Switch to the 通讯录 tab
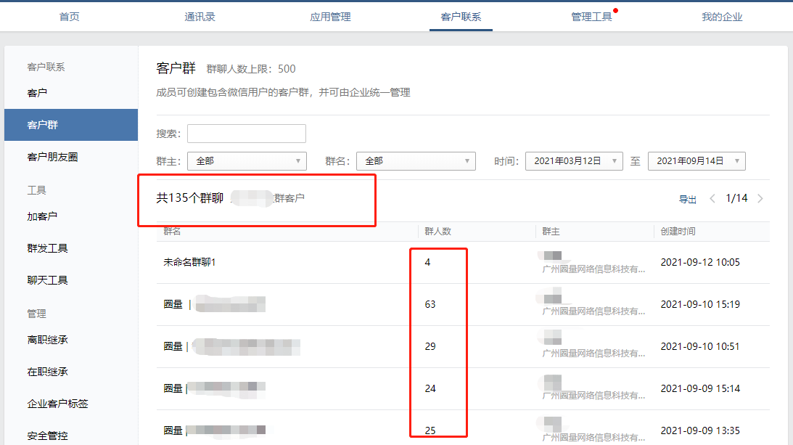 pyautogui.click(x=200, y=16)
